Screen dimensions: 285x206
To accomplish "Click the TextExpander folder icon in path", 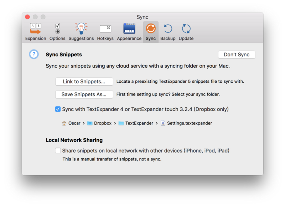I will 121,123.
